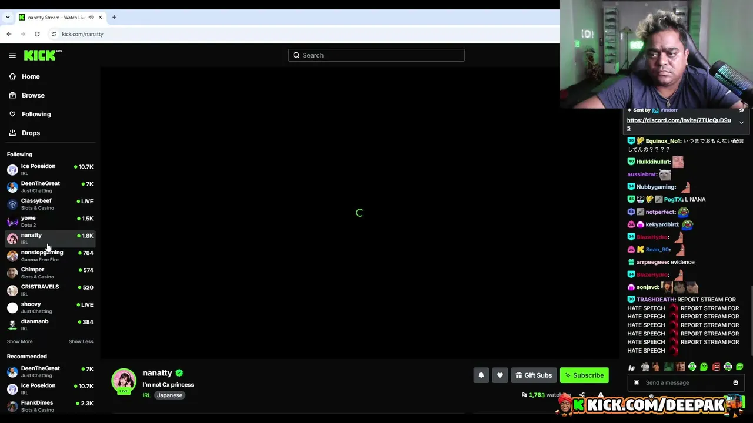Focus the Kick search box
Screen dimensions: 753x423
pos(376,55)
